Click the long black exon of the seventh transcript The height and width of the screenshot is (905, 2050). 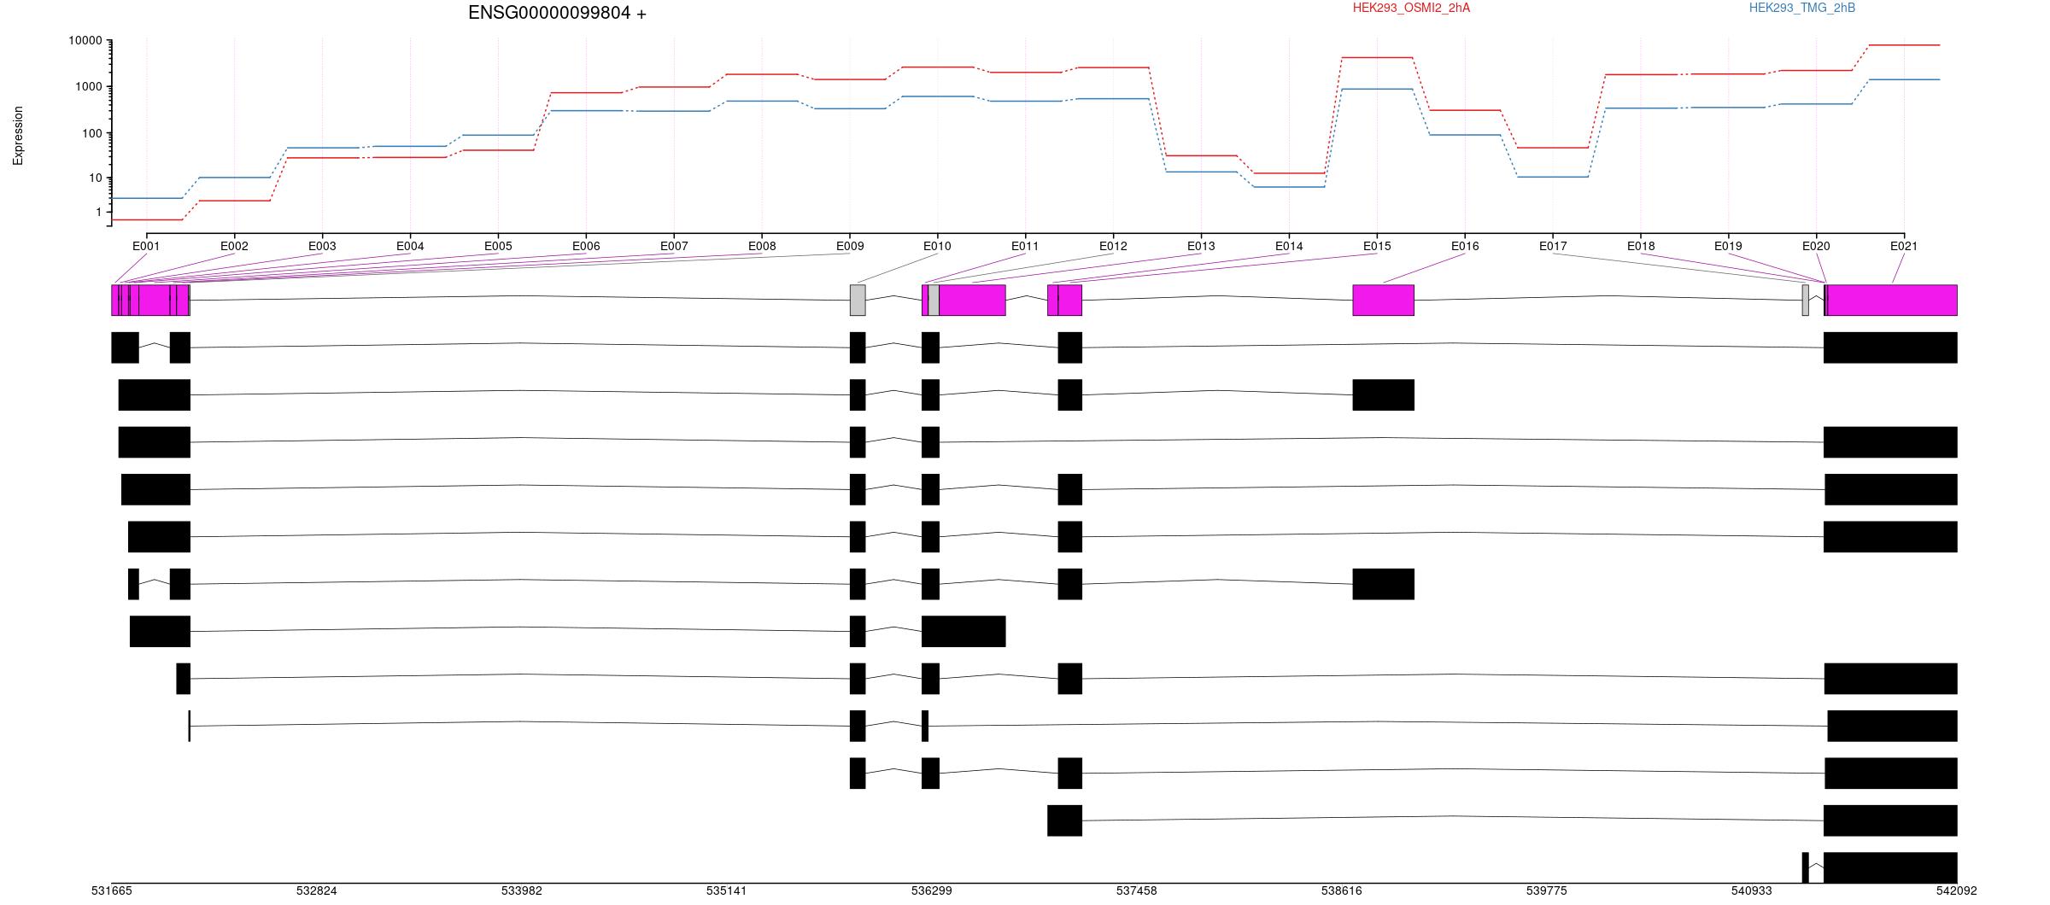point(963,632)
